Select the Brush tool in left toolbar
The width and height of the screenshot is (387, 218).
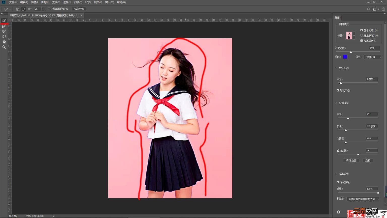[4, 31]
